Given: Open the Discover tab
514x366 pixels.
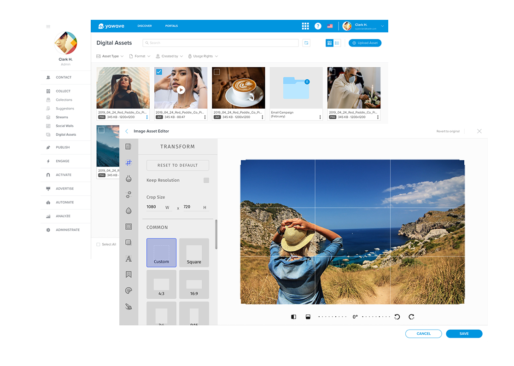Looking at the screenshot, I should click(x=145, y=26).
